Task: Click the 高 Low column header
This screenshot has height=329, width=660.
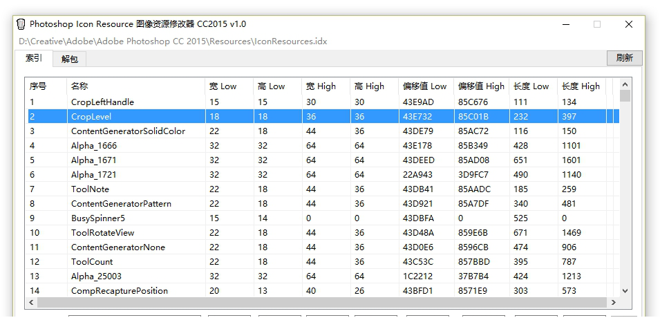Action: pyautogui.click(x=278, y=86)
